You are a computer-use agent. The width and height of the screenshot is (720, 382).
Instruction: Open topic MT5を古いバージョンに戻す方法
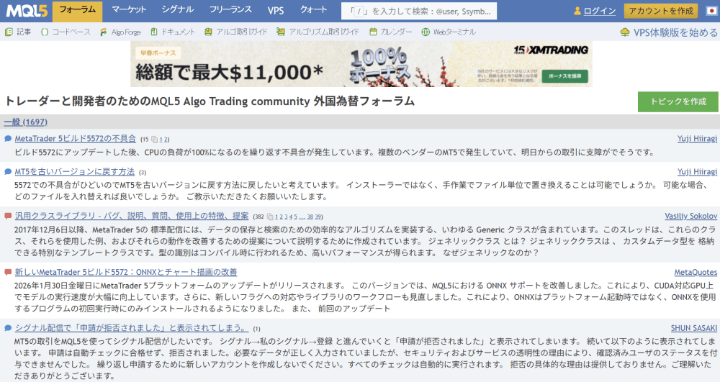(x=74, y=171)
